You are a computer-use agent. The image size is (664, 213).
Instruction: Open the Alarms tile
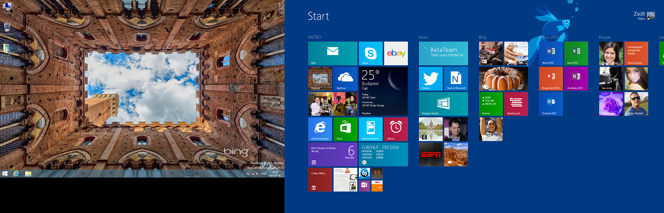pyautogui.click(x=396, y=129)
